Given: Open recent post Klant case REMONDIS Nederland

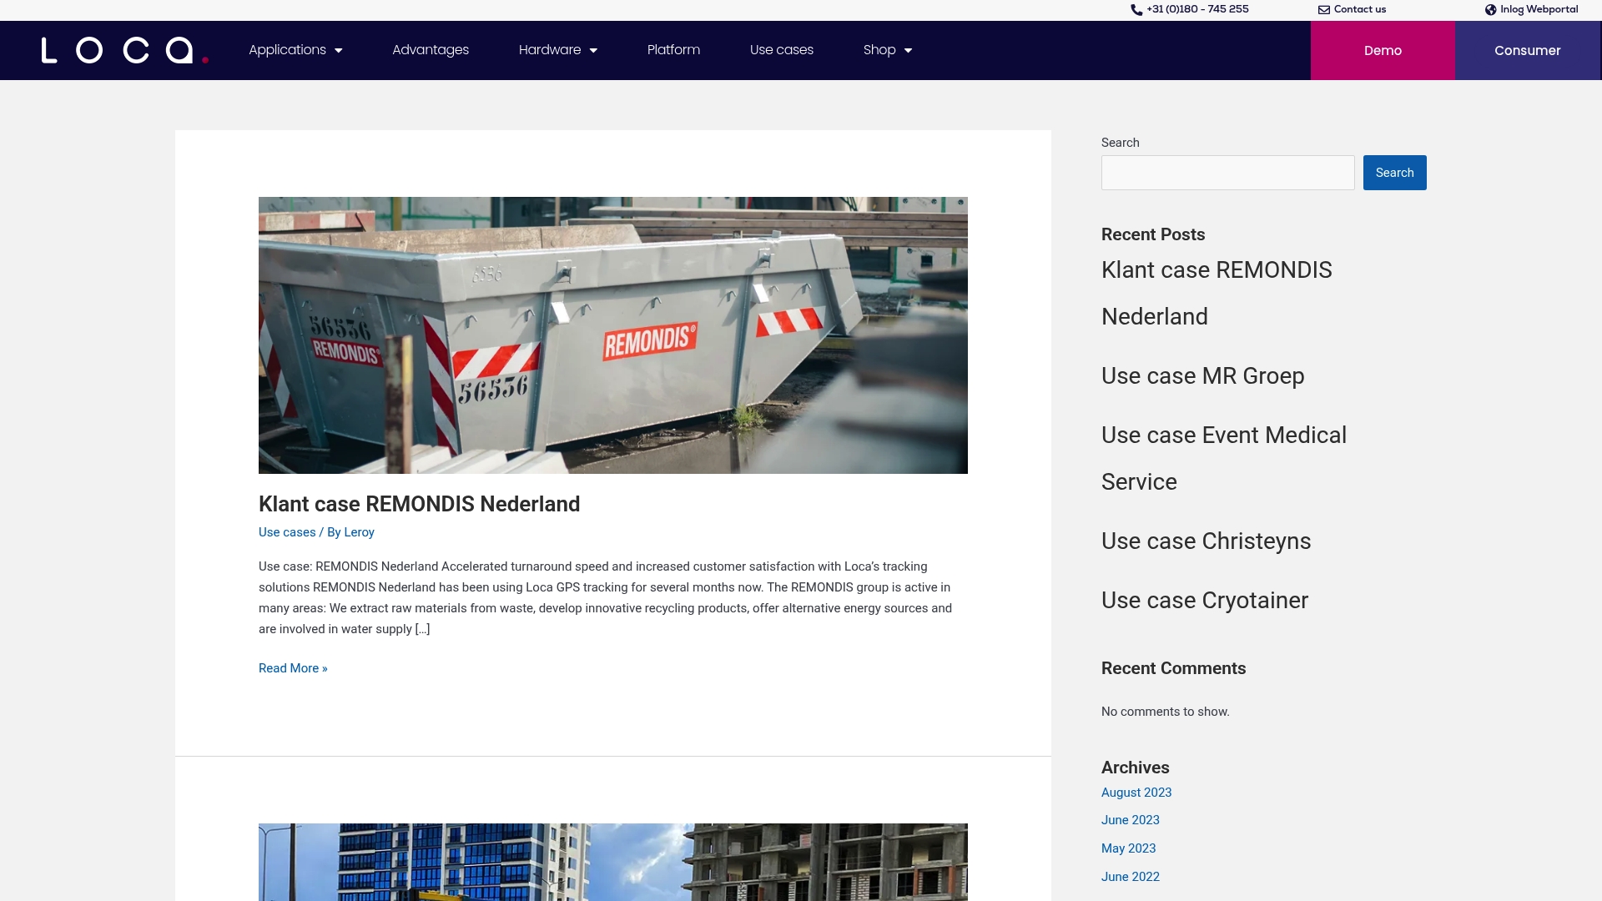Looking at the screenshot, I should click(x=1217, y=293).
